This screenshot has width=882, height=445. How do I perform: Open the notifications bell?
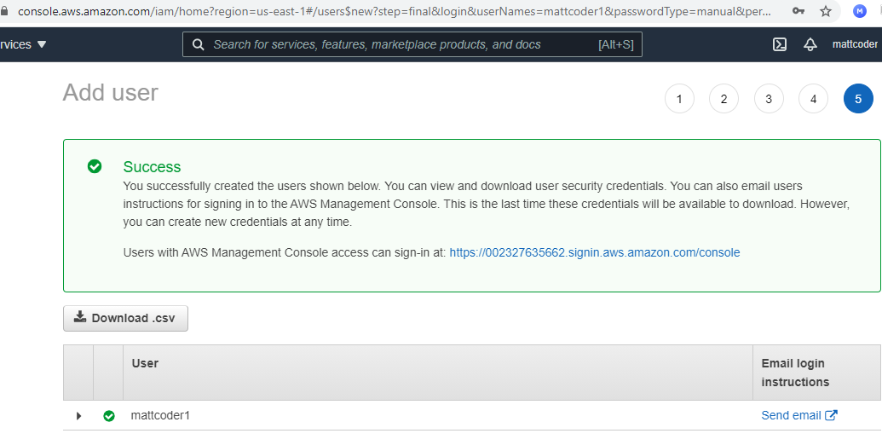click(810, 44)
